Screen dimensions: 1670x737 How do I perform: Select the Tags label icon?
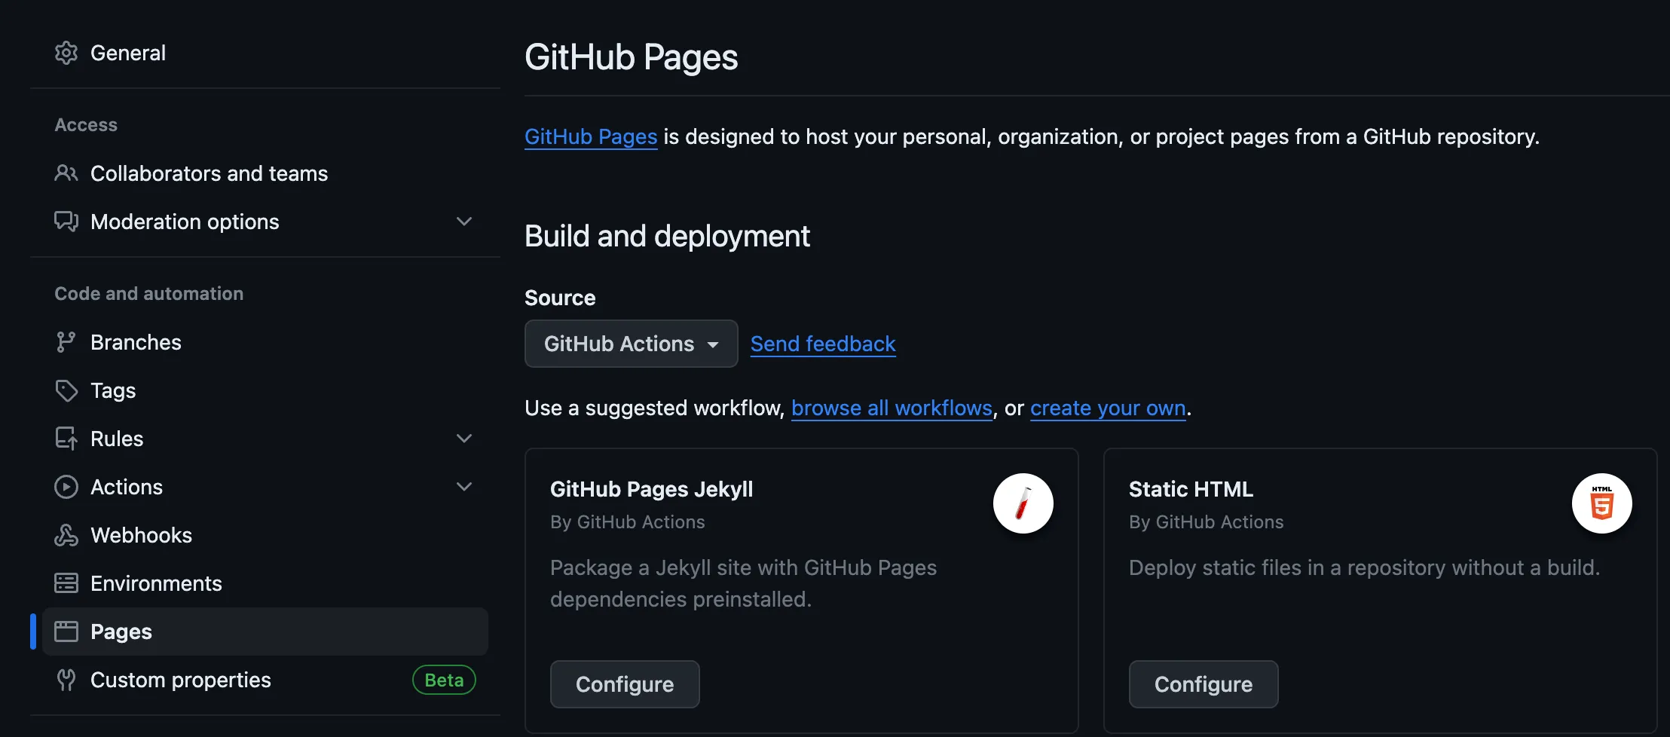click(66, 390)
